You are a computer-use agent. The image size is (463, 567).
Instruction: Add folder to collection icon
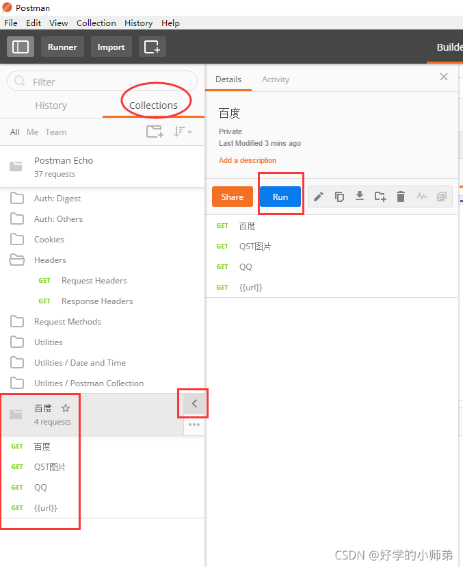click(380, 197)
